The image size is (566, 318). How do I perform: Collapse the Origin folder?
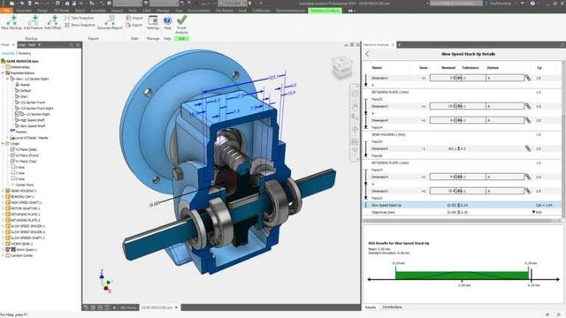(3, 143)
